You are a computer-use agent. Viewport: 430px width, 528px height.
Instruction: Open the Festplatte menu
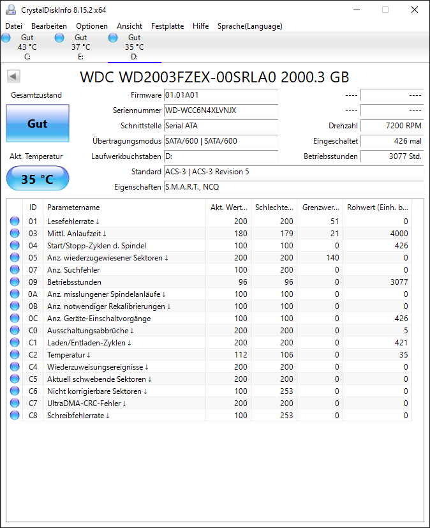(x=168, y=26)
